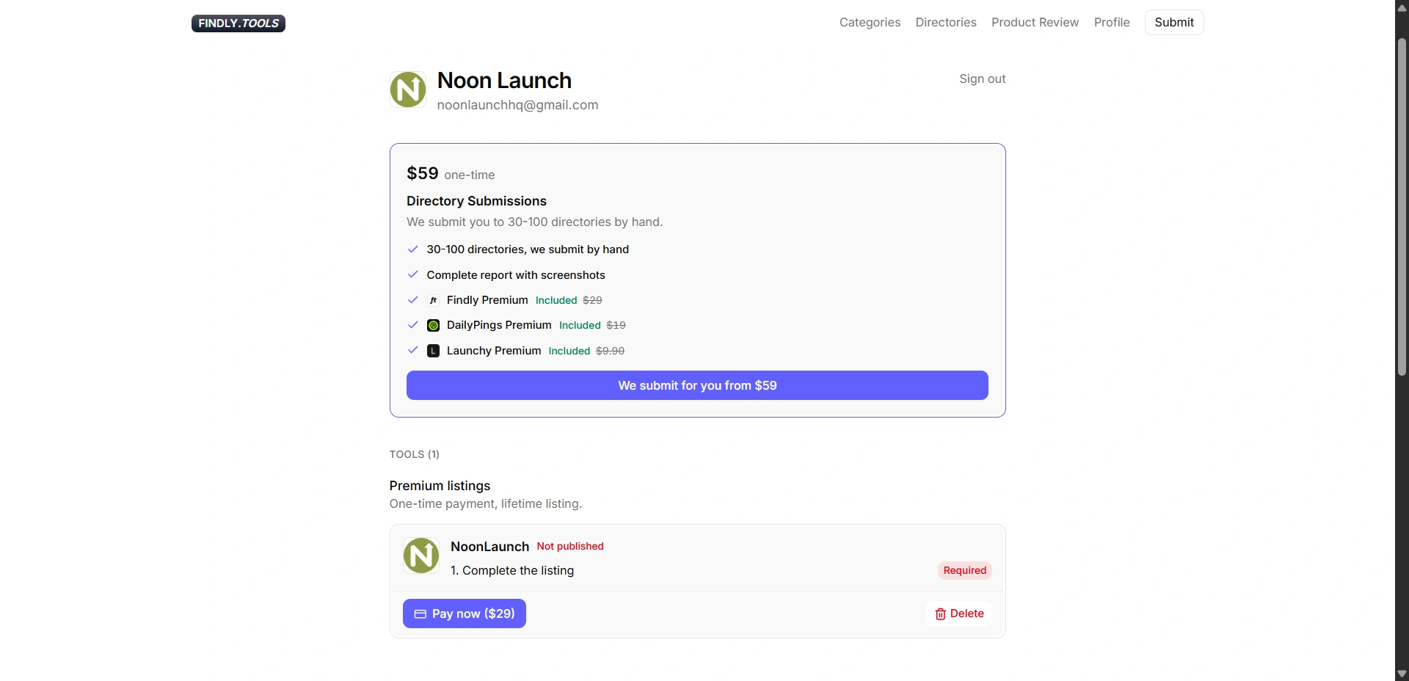
Task: Click the TOOLS (1) section label
Action: pyautogui.click(x=415, y=454)
